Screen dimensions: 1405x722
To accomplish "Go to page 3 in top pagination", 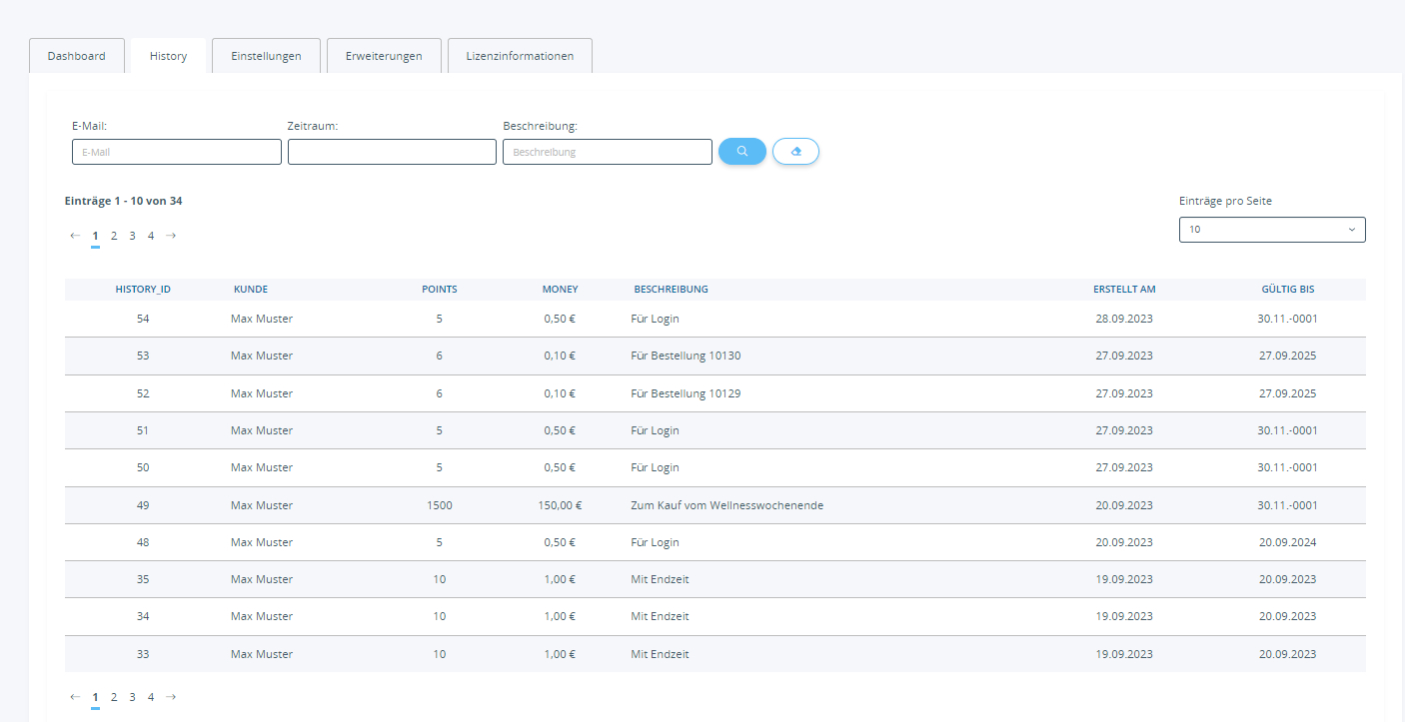I will (132, 235).
